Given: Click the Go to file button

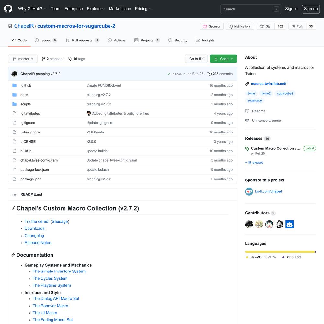Looking at the screenshot, I should [x=196, y=59].
